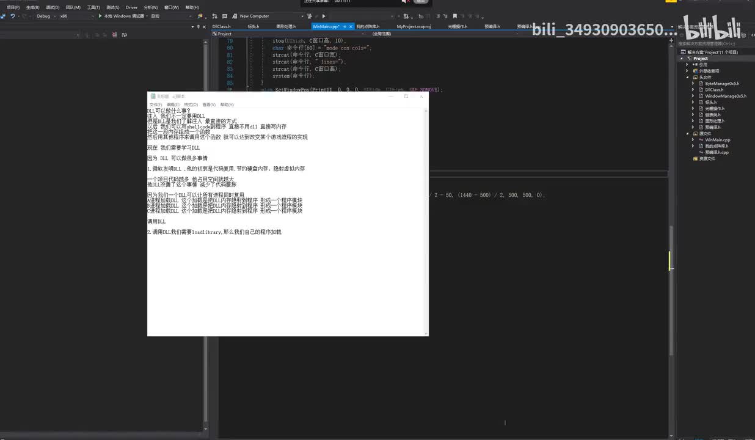Switch to the 图形处理.h editor tab
Screen dimensions: 755x440
286,27
